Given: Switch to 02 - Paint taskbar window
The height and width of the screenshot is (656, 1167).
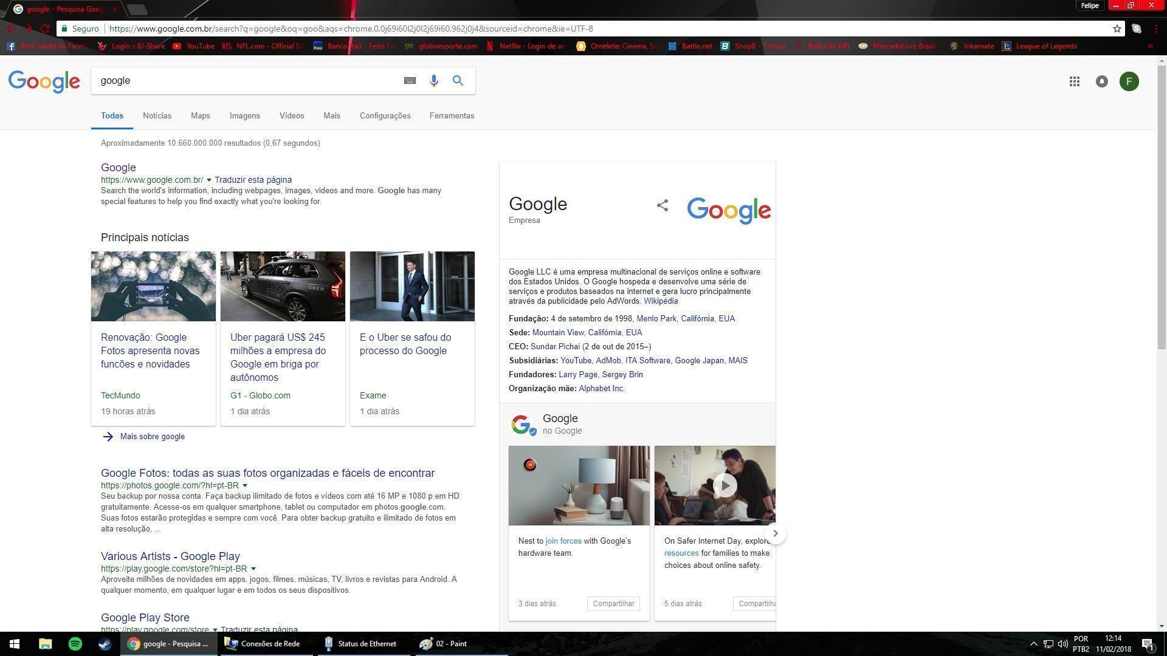Looking at the screenshot, I should (x=460, y=644).
